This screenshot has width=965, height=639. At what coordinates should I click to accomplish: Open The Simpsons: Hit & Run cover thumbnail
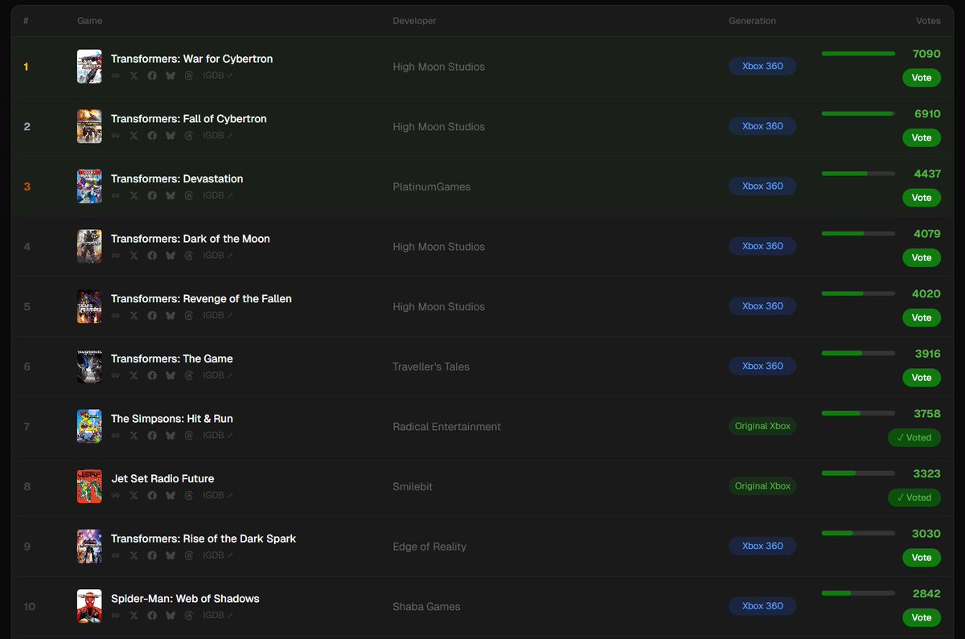point(89,427)
